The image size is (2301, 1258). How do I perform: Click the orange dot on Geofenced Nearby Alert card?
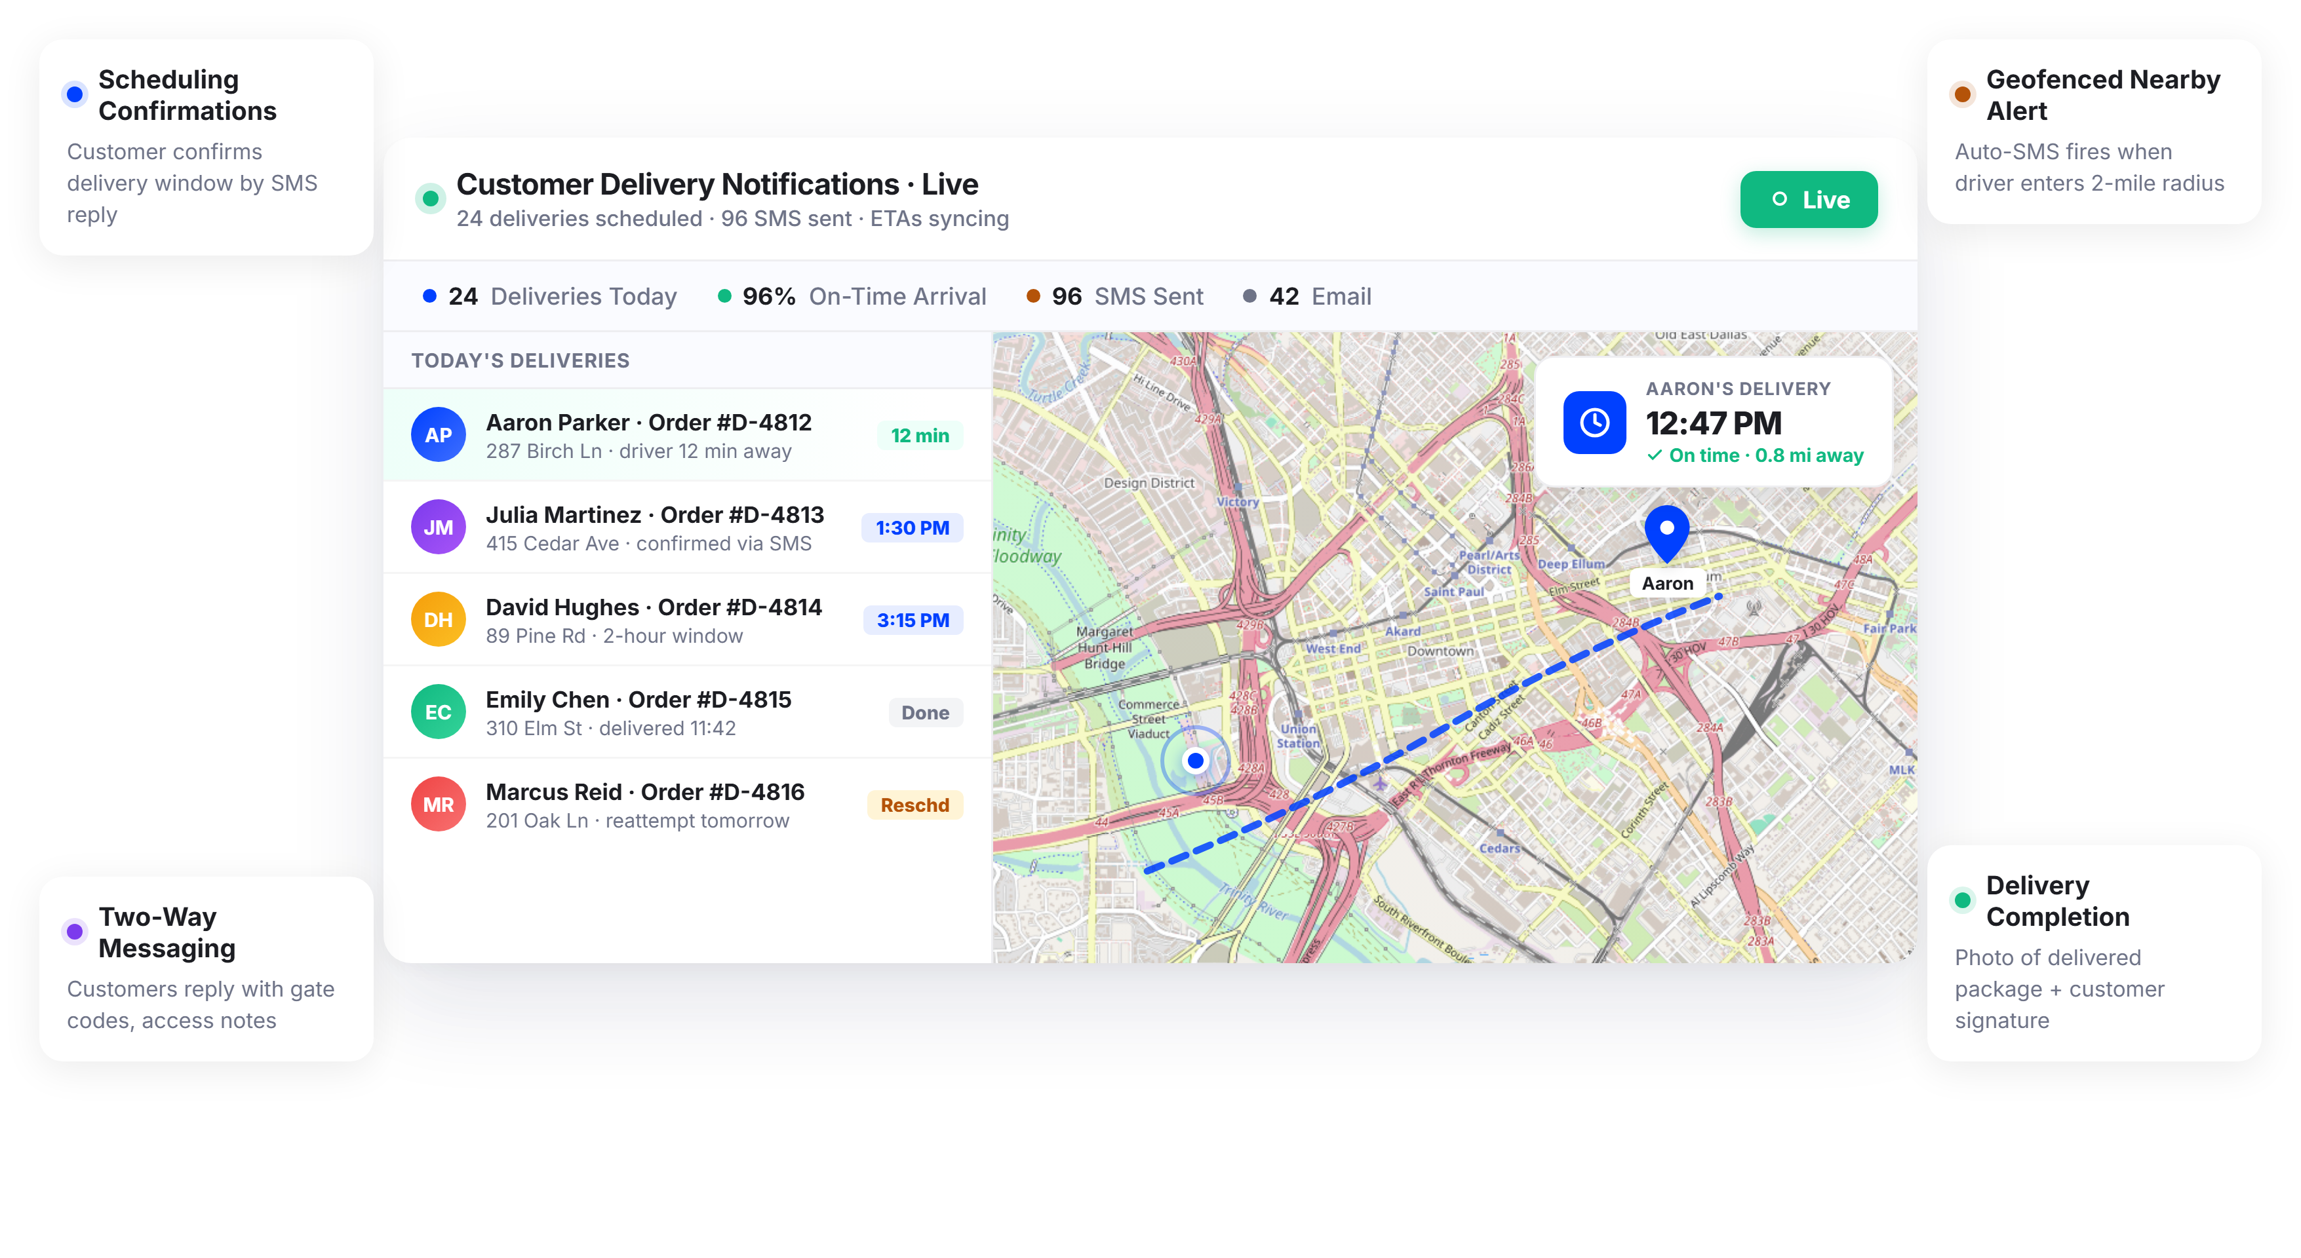[1963, 94]
